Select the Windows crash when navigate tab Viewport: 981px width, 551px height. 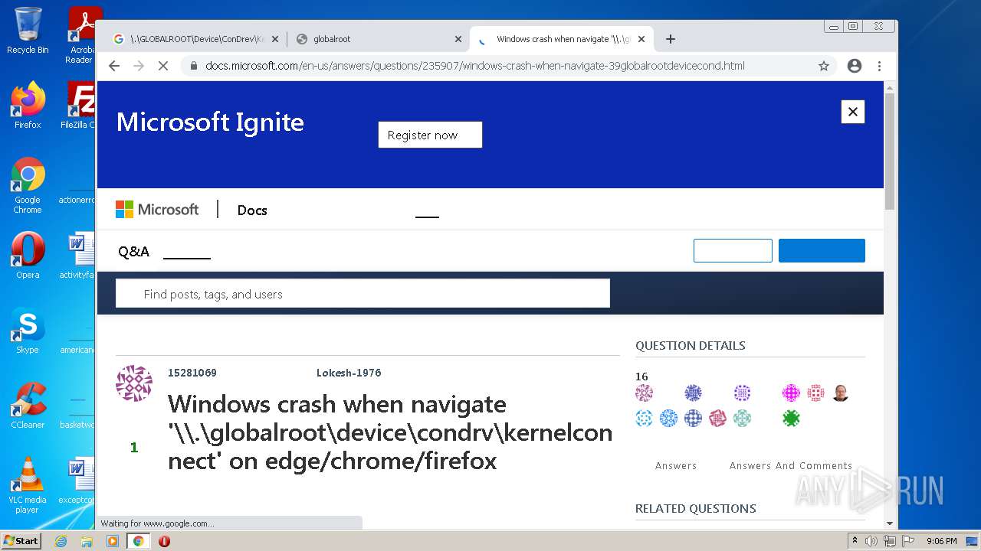point(562,39)
